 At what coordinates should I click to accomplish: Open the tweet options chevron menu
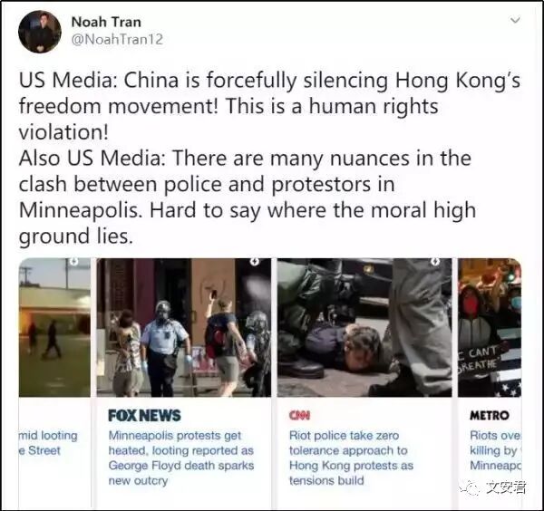coord(516,20)
